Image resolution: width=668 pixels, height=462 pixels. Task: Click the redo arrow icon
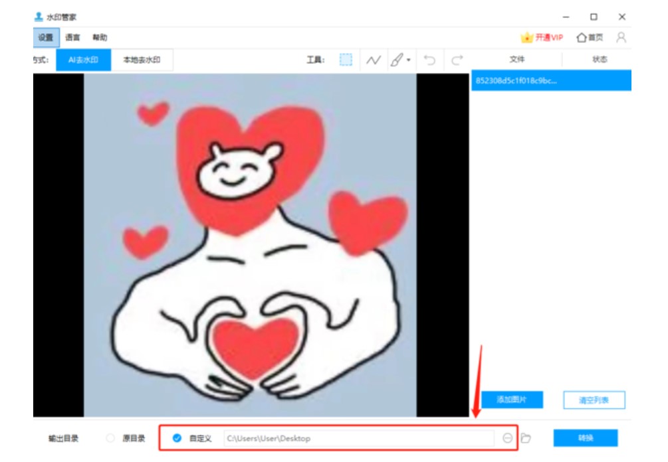pyautogui.click(x=455, y=60)
